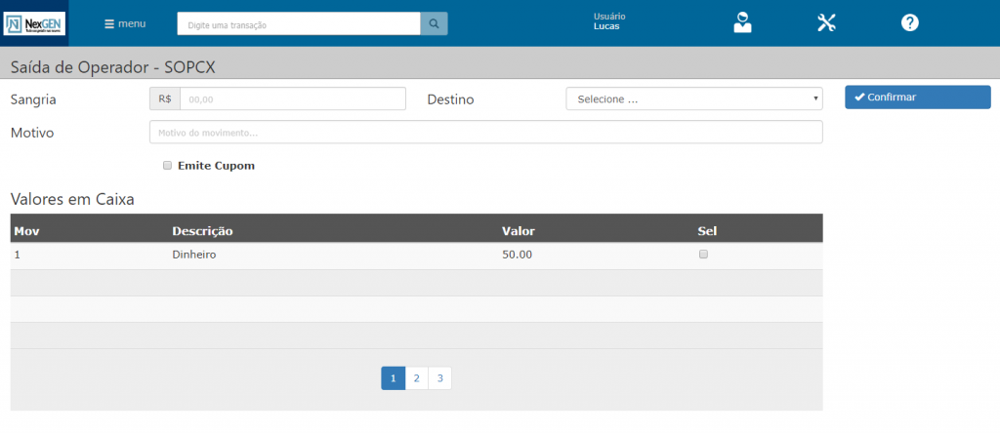
Task: Click the Valor column header
Action: click(518, 231)
